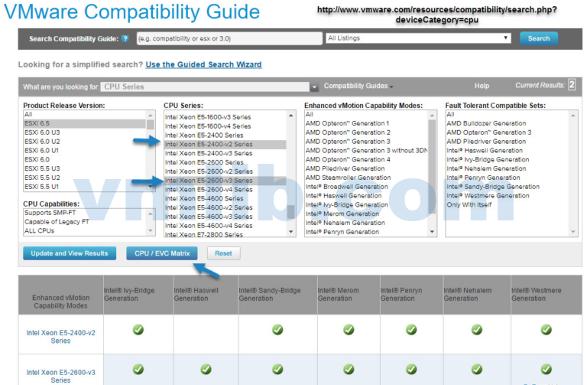This screenshot has width=587, height=385.
Task: Open the All Listings dropdown
Action: pyautogui.click(x=418, y=38)
